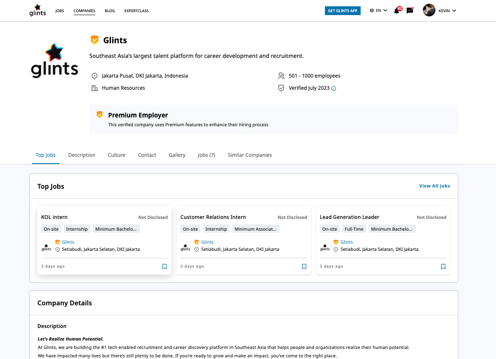This screenshot has height=359, width=496.
Task: Open ExpertClass in the top navigation
Action: pos(136,11)
